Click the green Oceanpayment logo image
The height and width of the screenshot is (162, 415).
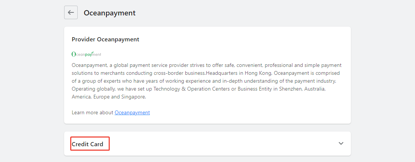(86, 54)
